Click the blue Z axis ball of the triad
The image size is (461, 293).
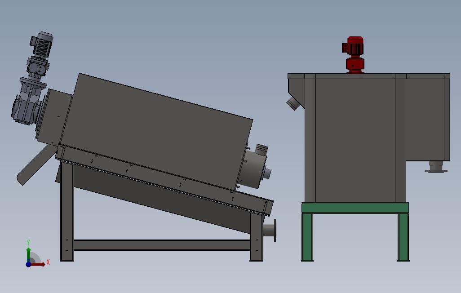pyautogui.click(x=28, y=264)
